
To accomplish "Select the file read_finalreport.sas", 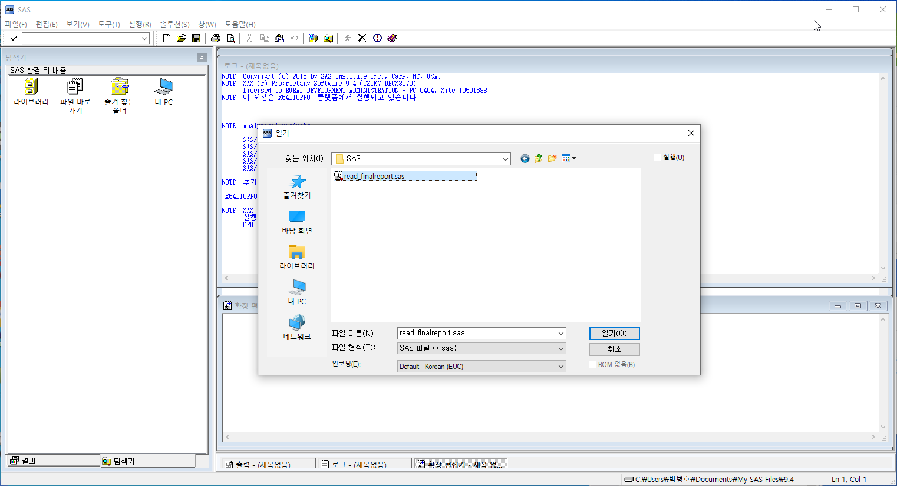I will (x=405, y=176).
